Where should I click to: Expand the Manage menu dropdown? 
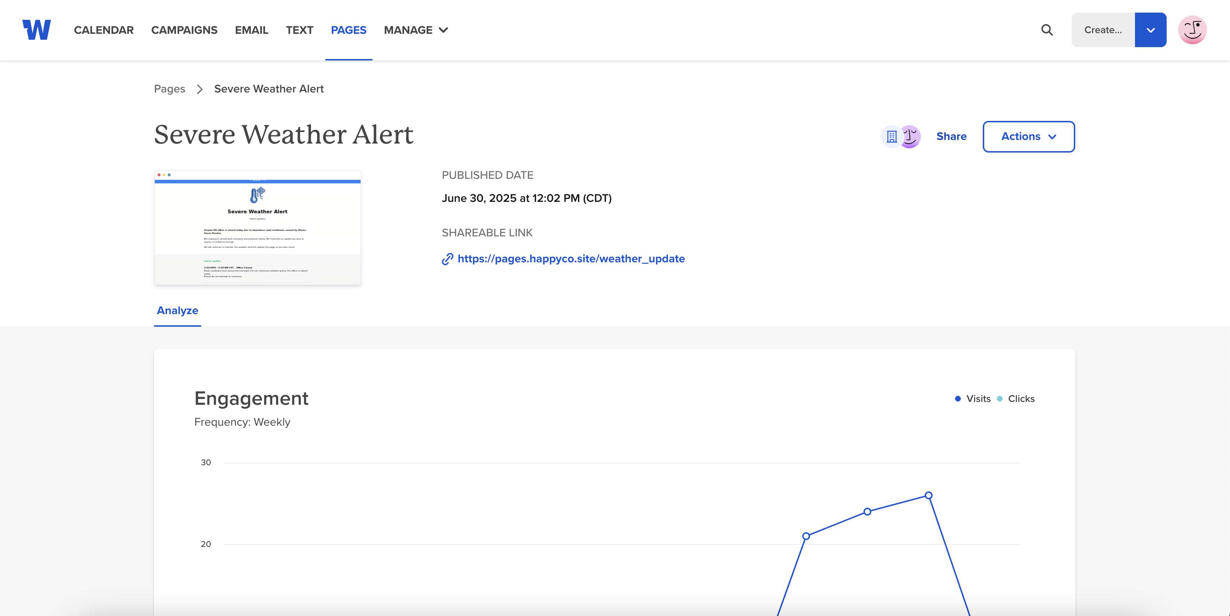(416, 30)
